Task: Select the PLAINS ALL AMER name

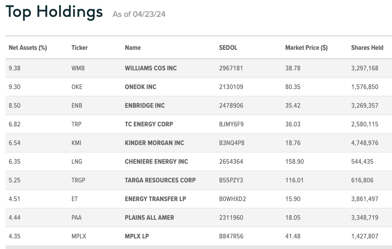Action: click(x=150, y=218)
